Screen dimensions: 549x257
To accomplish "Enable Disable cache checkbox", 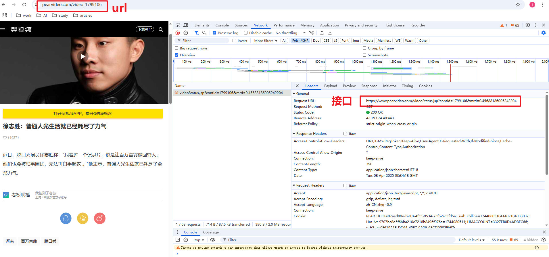I will 246,33.
